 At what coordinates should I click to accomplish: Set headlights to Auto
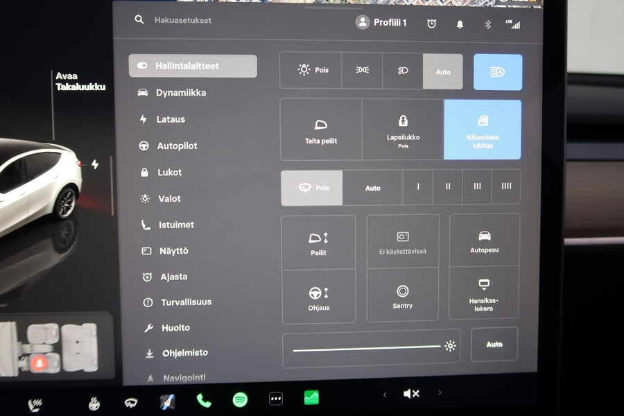tap(443, 71)
